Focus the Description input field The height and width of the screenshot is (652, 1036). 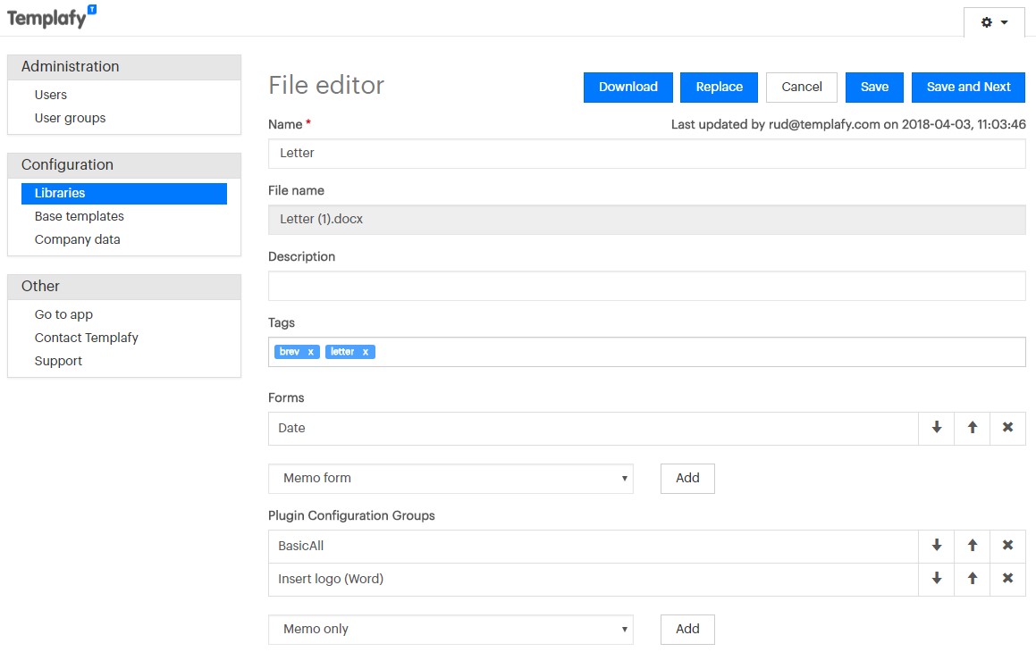[647, 286]
